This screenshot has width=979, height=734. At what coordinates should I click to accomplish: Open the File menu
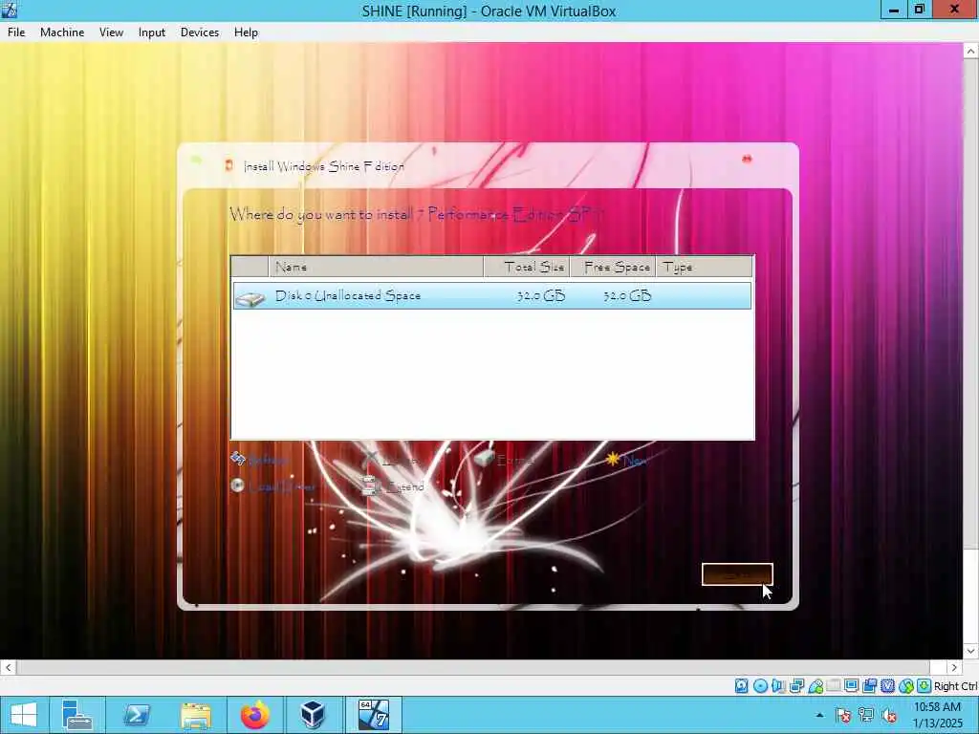tap(16, 32)
